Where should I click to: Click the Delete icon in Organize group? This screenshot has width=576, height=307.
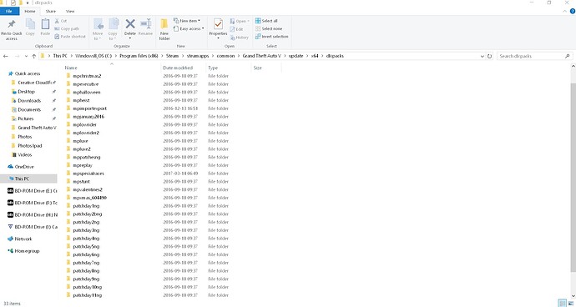click(x=130, y=24)
